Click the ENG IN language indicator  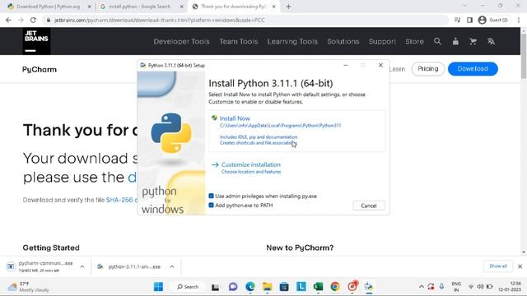point(456,287)
